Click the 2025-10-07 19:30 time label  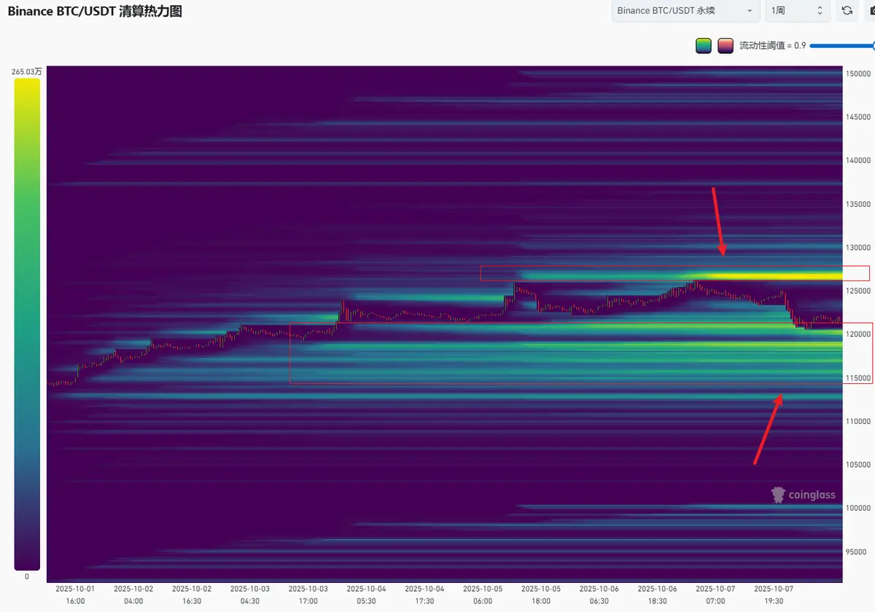pos(774,595)
